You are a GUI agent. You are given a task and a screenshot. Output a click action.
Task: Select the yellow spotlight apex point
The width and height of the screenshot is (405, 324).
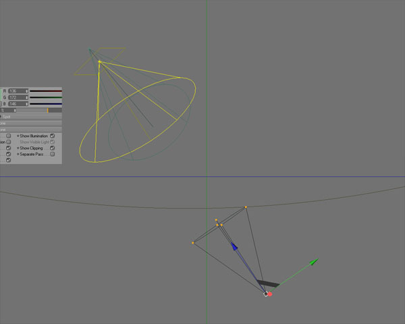pos(99,61)
